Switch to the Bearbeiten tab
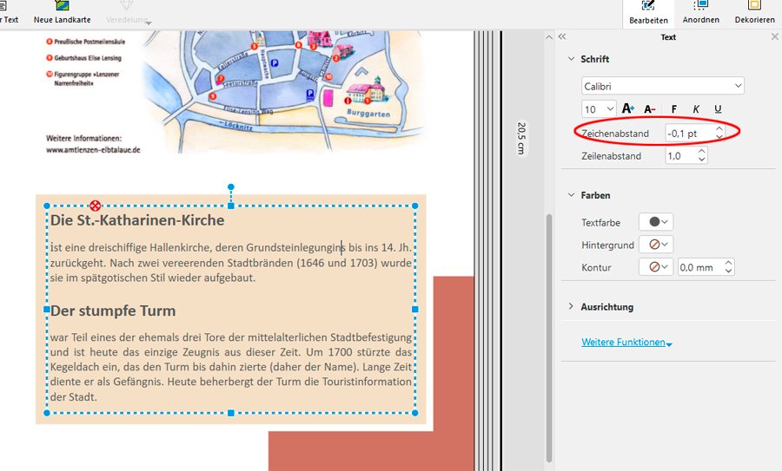Viewport: 782px width, 471px height. 647,12
